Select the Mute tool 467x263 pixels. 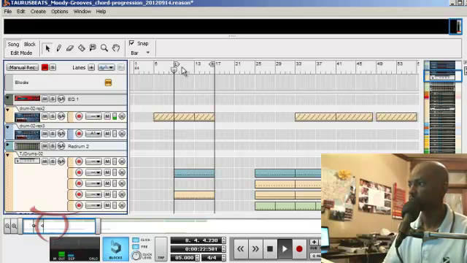(93, 47)
